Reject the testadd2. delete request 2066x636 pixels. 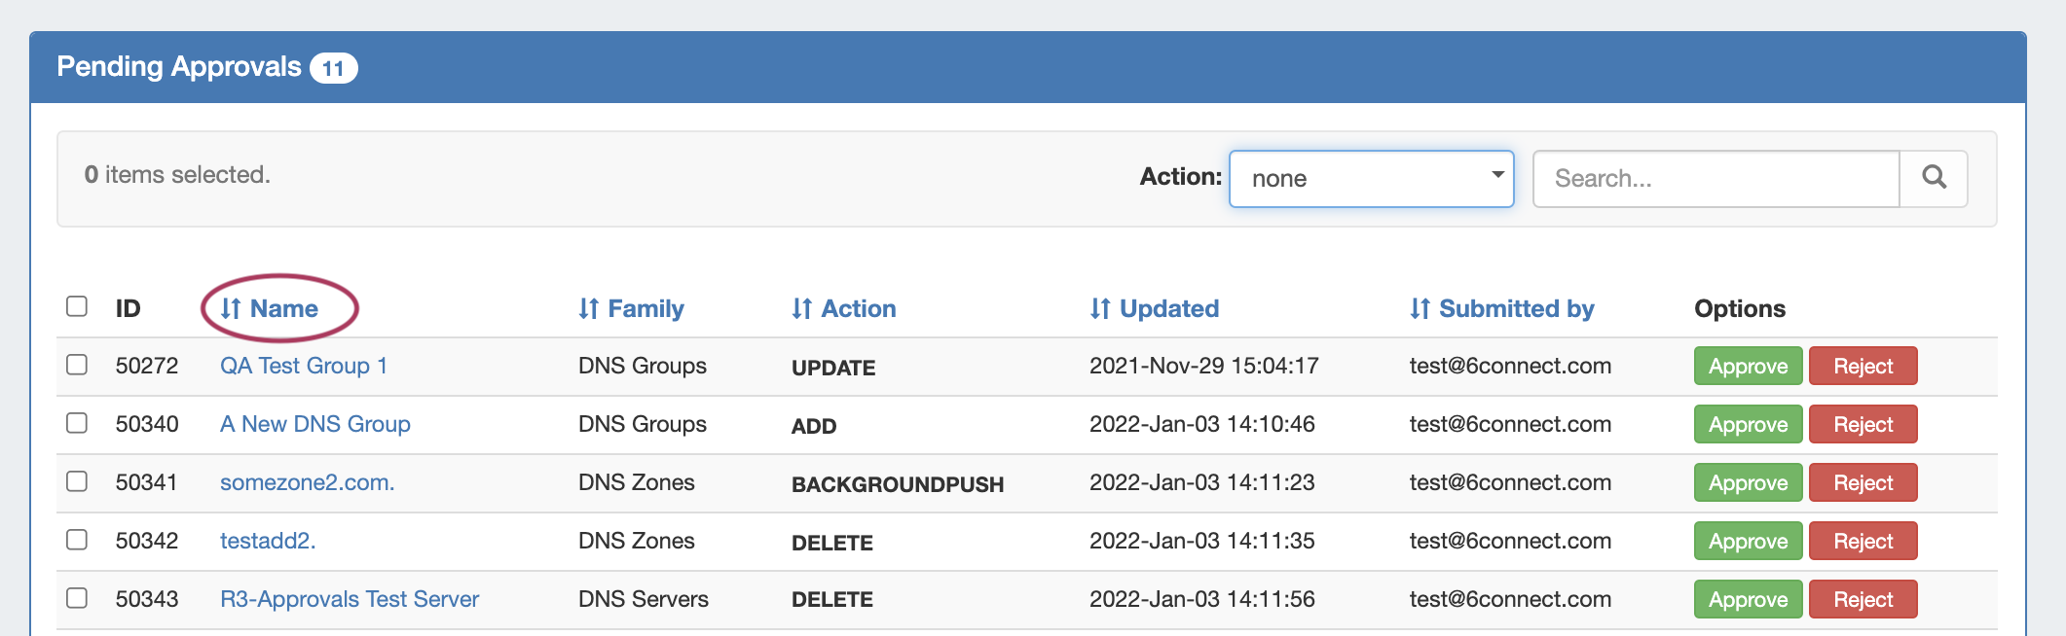pos(1863,541)
